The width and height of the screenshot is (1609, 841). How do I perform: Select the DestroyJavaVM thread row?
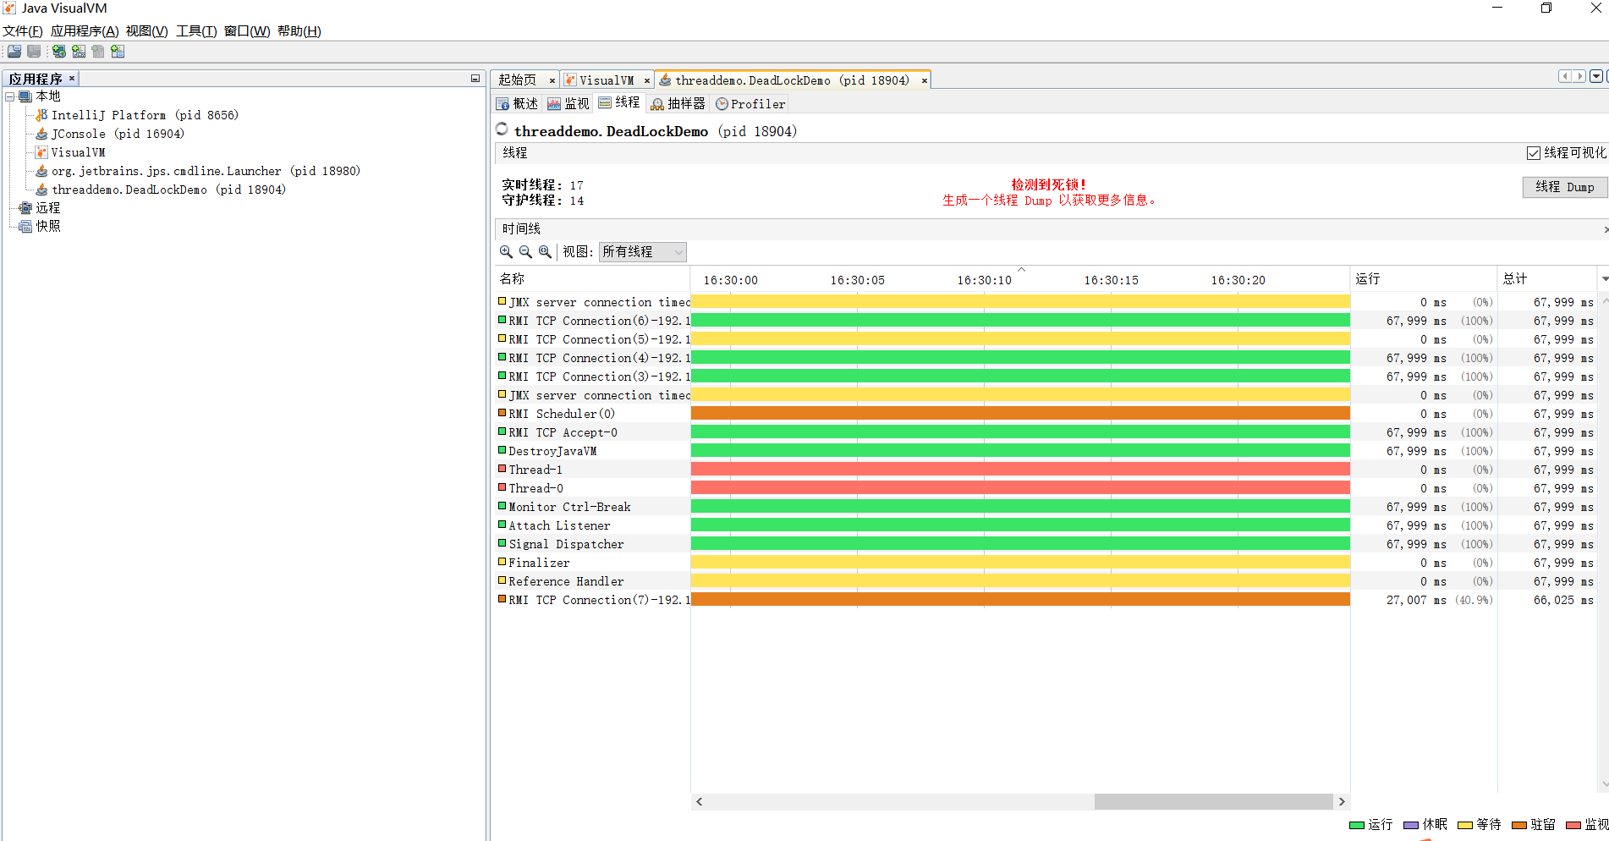pos(1046,451)
